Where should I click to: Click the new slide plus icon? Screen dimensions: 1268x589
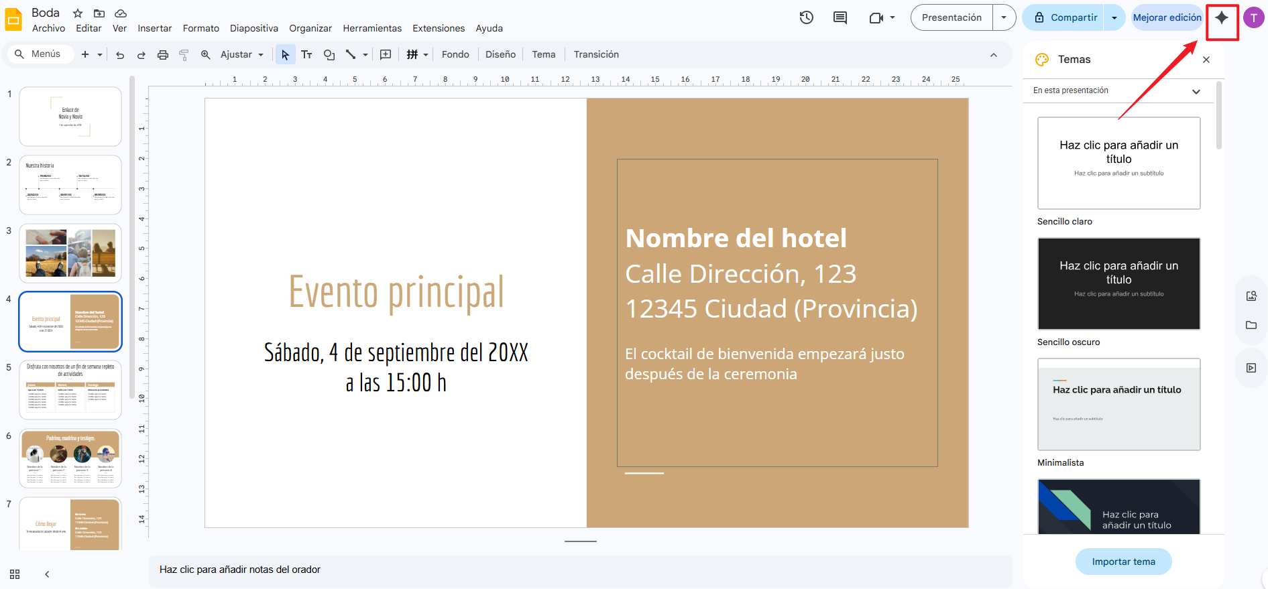85,54
